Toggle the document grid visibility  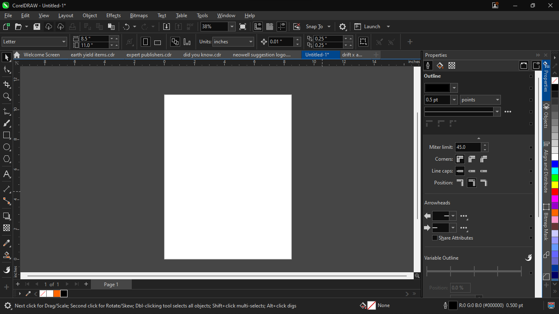click(269, 26)
